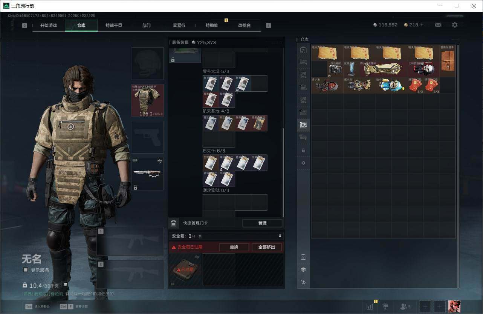Click the Ctrl F 转移全部 shortcut button
Image resolution: width=483 pixels, height=314 pixels.
pos(73,306)
